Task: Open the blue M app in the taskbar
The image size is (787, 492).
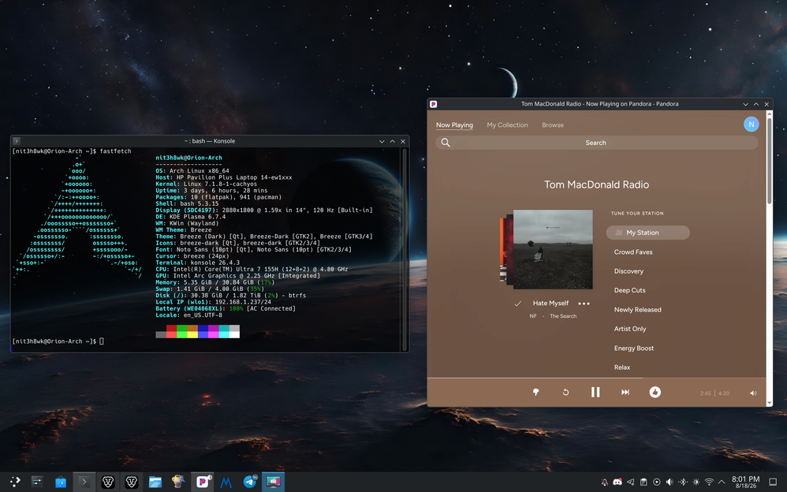Action: click(226, 483)
